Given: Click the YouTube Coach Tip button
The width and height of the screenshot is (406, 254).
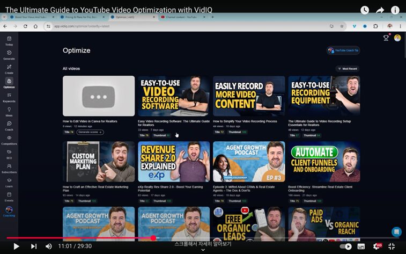Looking at the screenshot, I should point(343,50).
